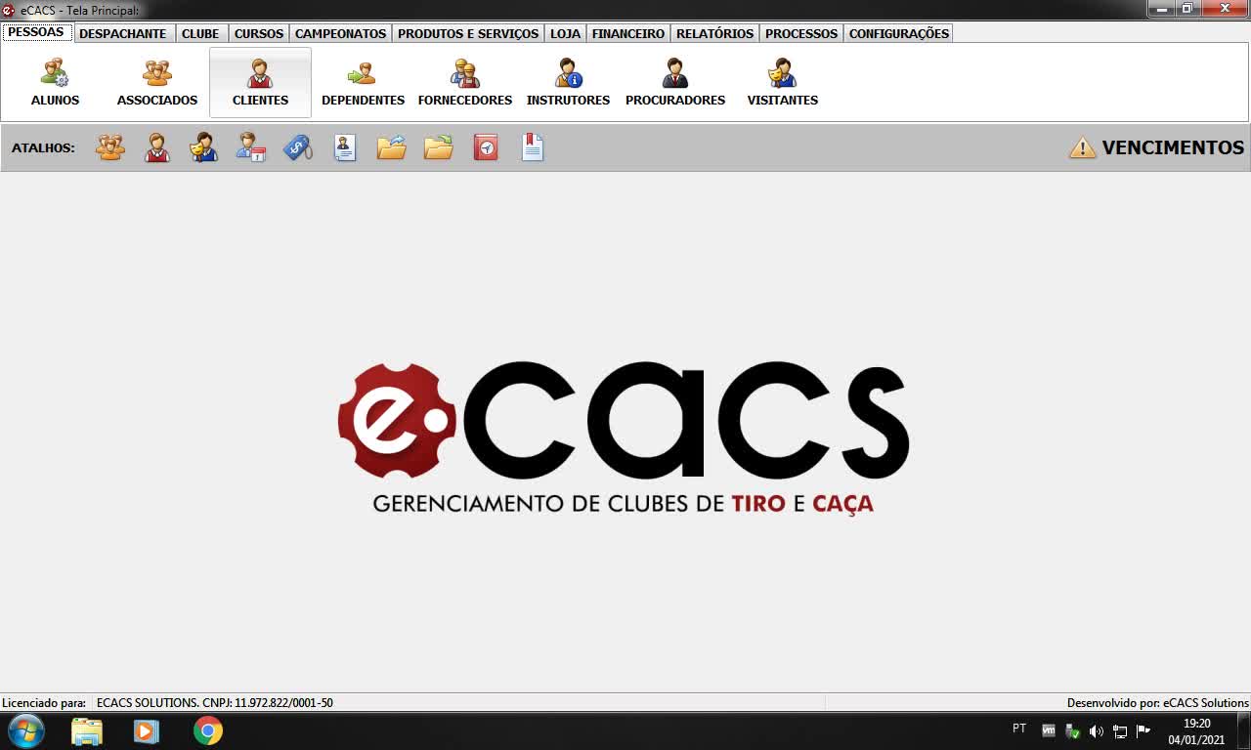Launch Google Chrome from taskbar
1251x750 pixels.
point(207,730)
